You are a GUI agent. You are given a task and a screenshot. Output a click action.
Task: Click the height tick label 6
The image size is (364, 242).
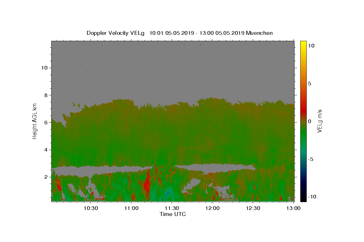click(x=46, y=123)
